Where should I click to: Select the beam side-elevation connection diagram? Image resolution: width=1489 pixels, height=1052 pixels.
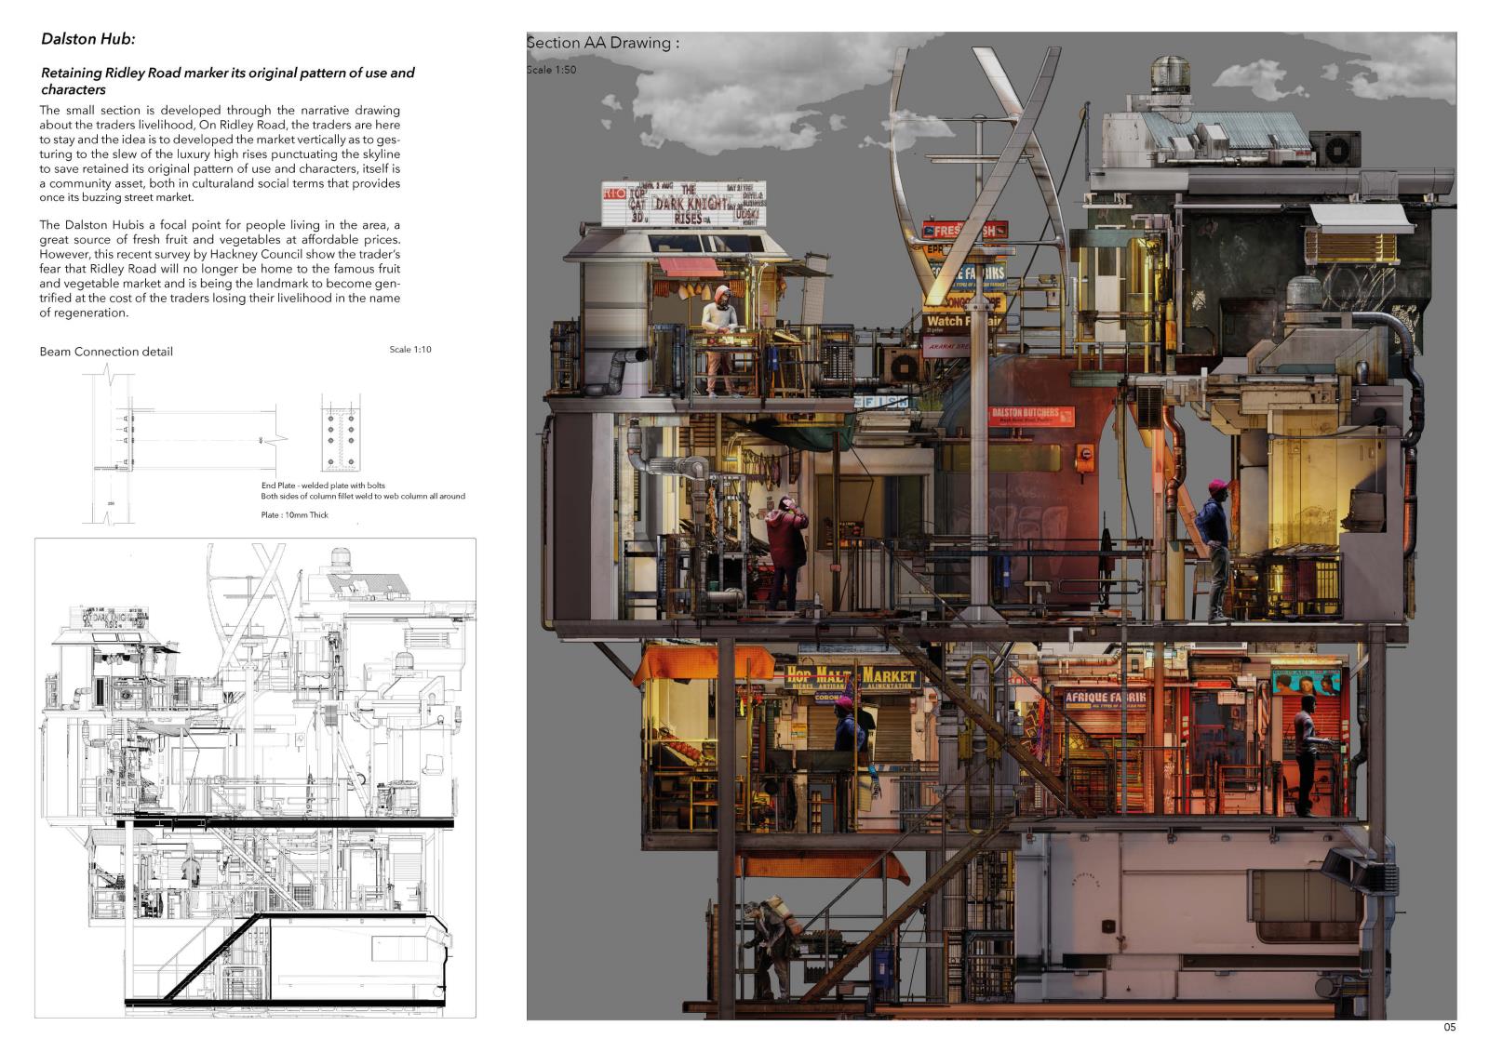click(186, 446)
